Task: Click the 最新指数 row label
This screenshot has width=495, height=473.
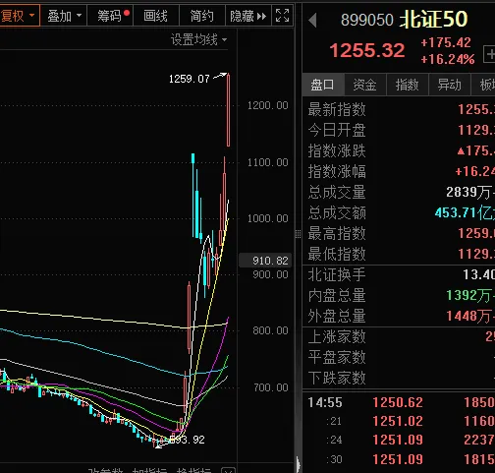Action: pos(337,109)
